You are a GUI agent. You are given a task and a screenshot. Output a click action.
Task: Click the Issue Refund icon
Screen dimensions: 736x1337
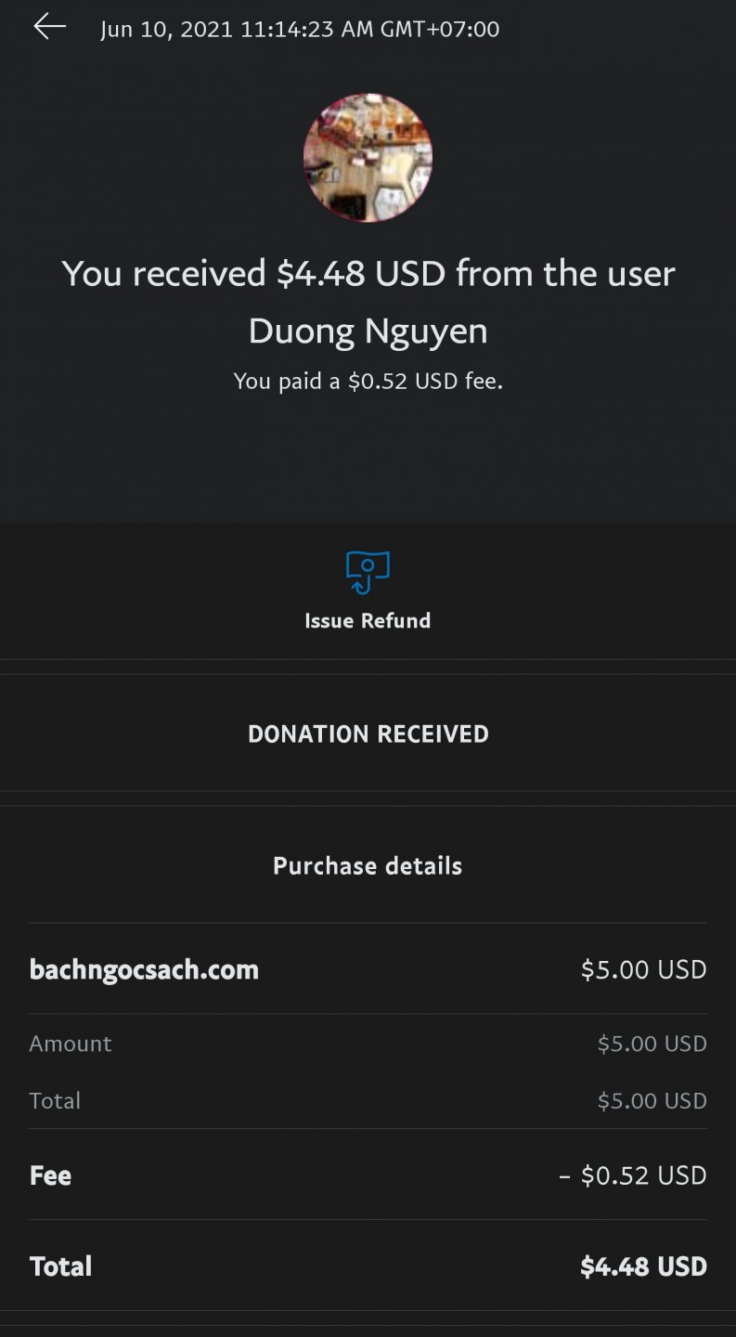point(368,572)
